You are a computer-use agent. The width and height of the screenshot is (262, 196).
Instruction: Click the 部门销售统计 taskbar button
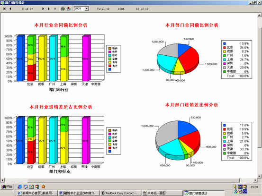(x=204, y=193)
